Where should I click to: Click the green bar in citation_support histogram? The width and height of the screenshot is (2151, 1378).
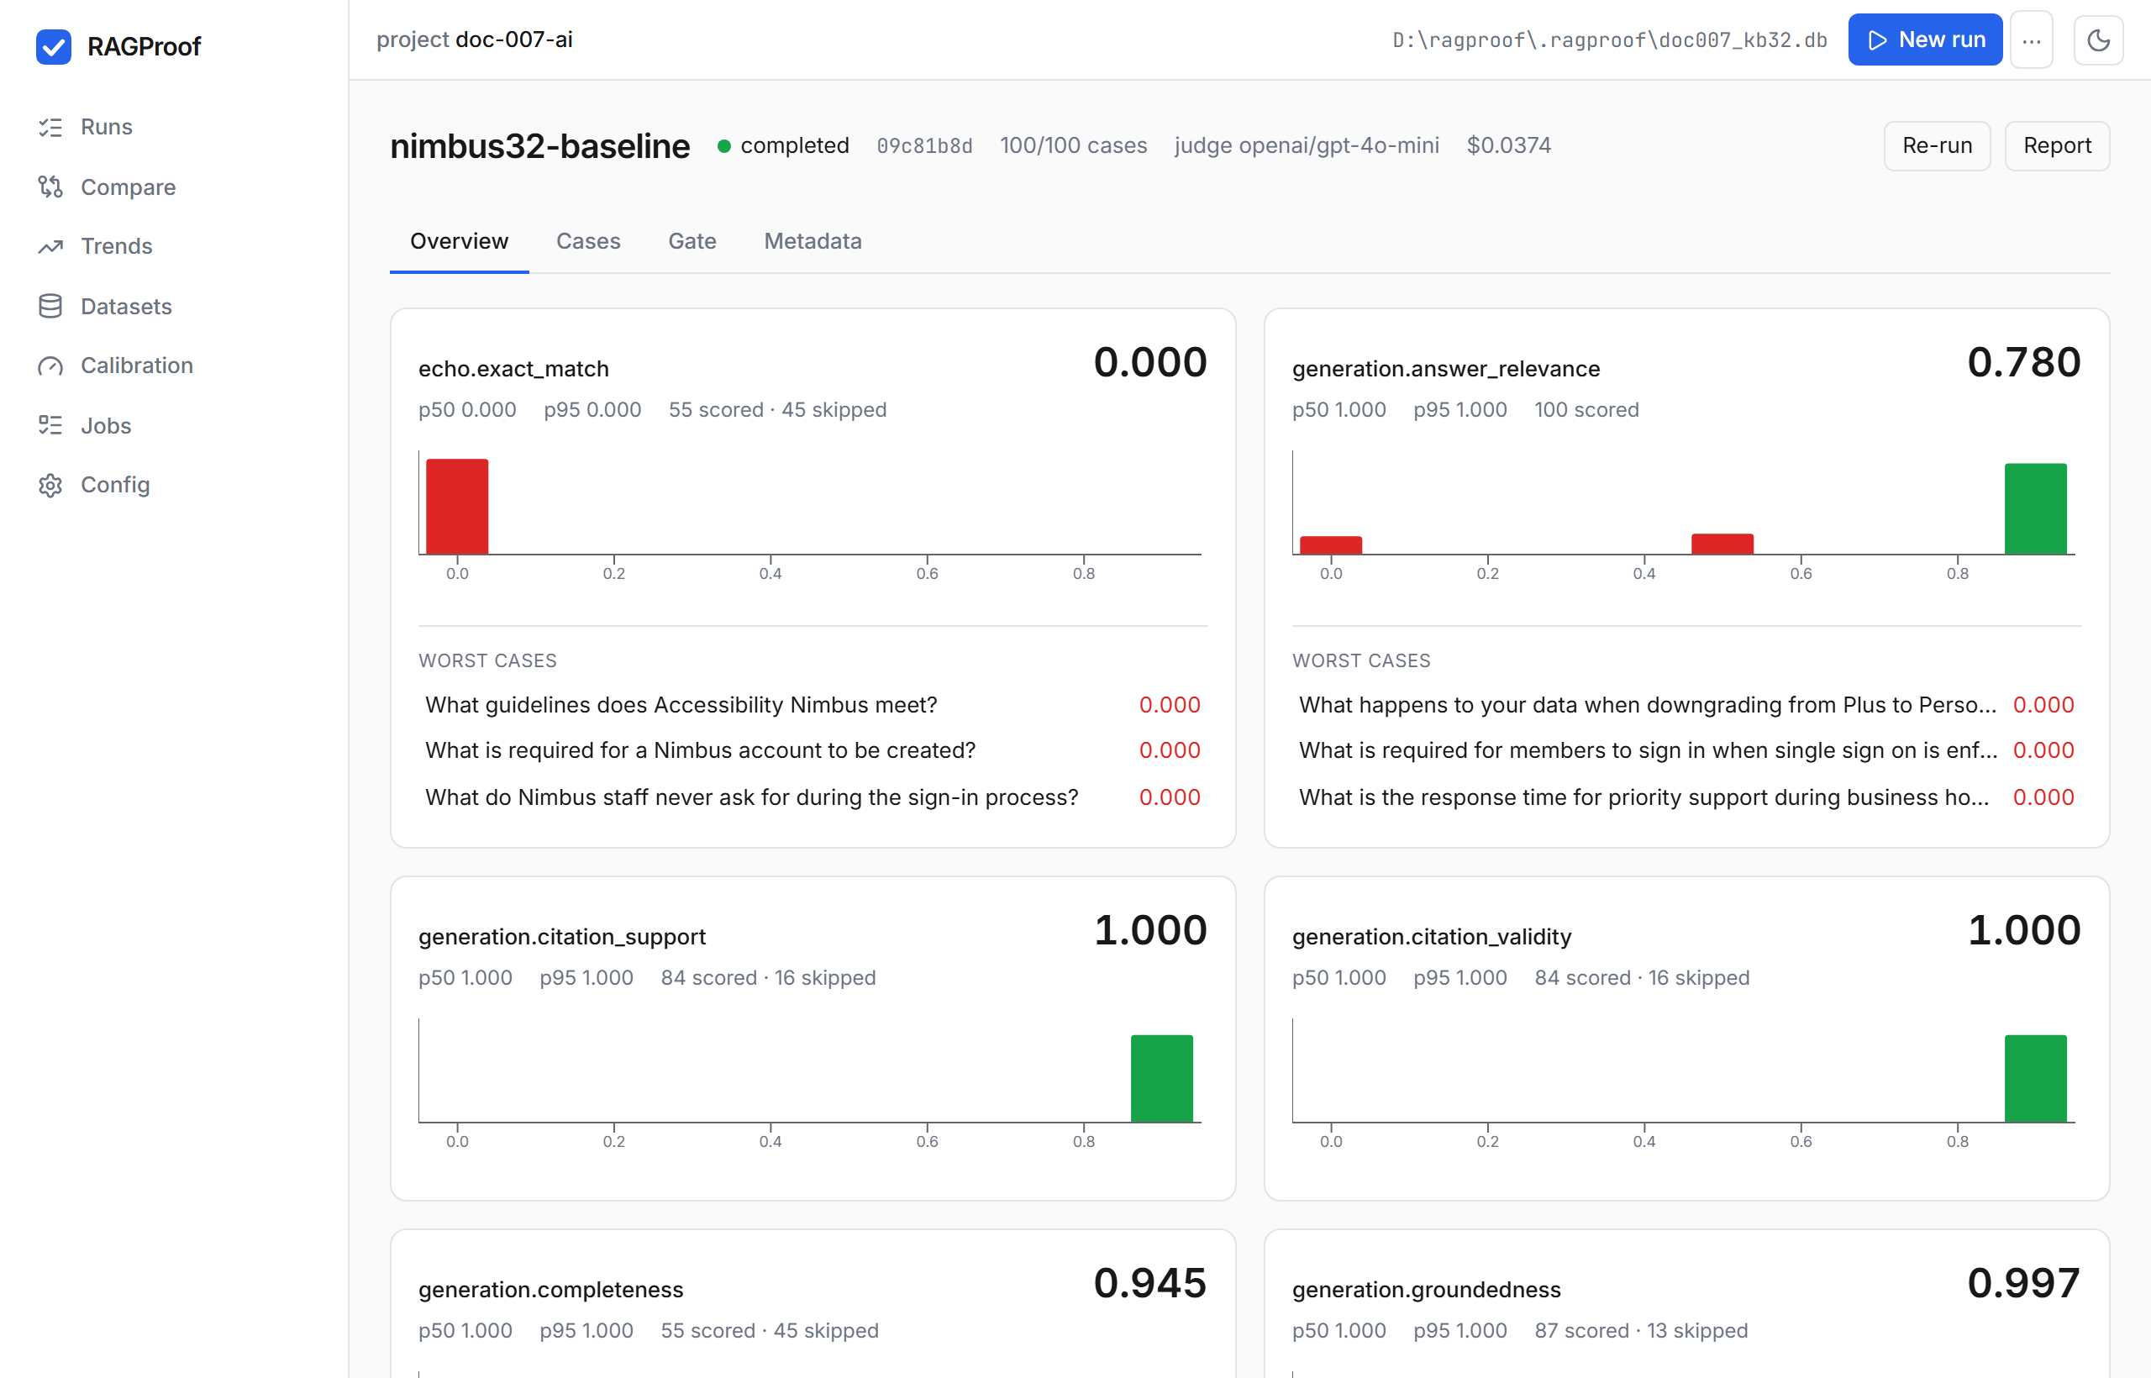pyautogui.click(x=1161, y=1078)
